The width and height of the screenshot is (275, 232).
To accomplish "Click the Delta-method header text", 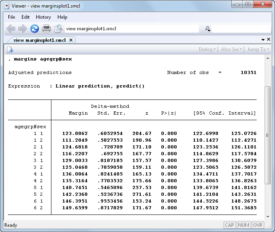I will 110,106.
